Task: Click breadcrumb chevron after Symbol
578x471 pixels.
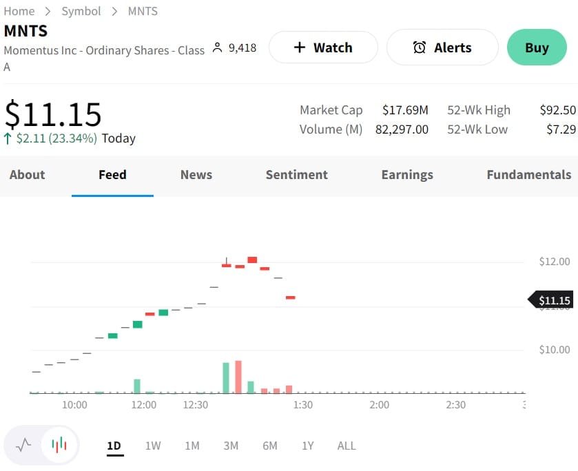Action: tap(114, 11)
